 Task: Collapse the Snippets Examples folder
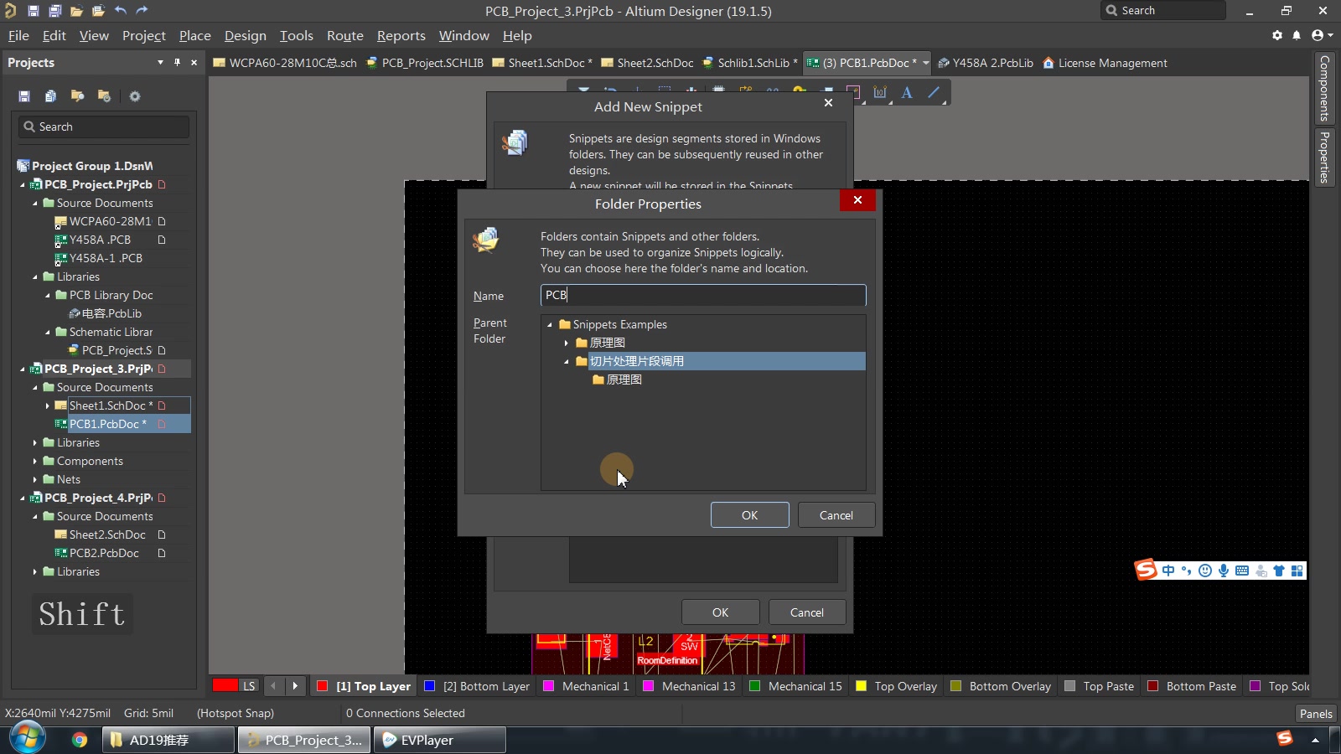(x=550, y=325)
